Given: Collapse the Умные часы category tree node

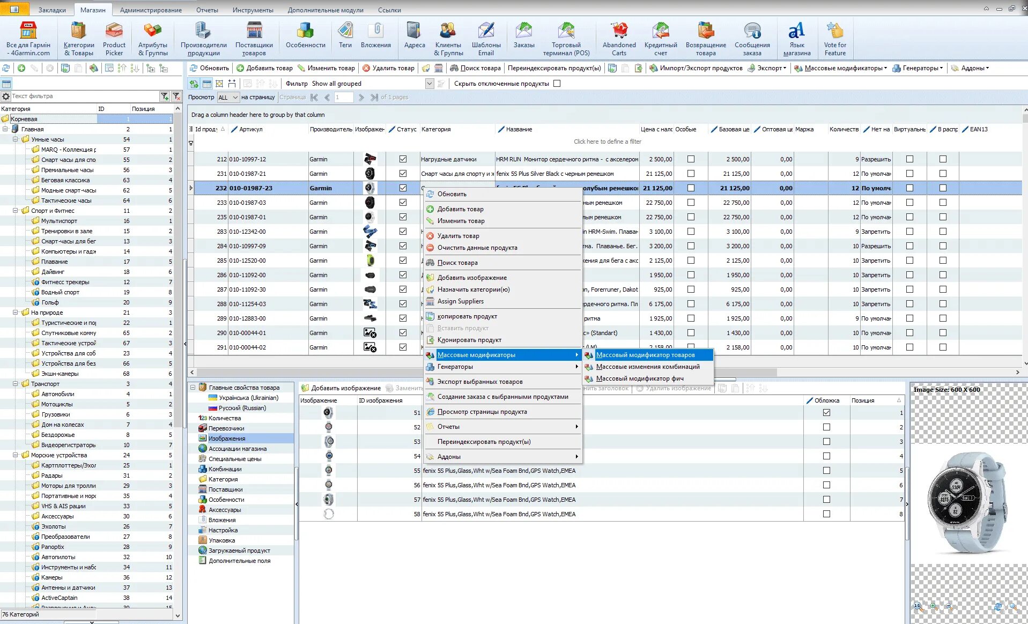Looking at the screenshot, I should [16, 139].
